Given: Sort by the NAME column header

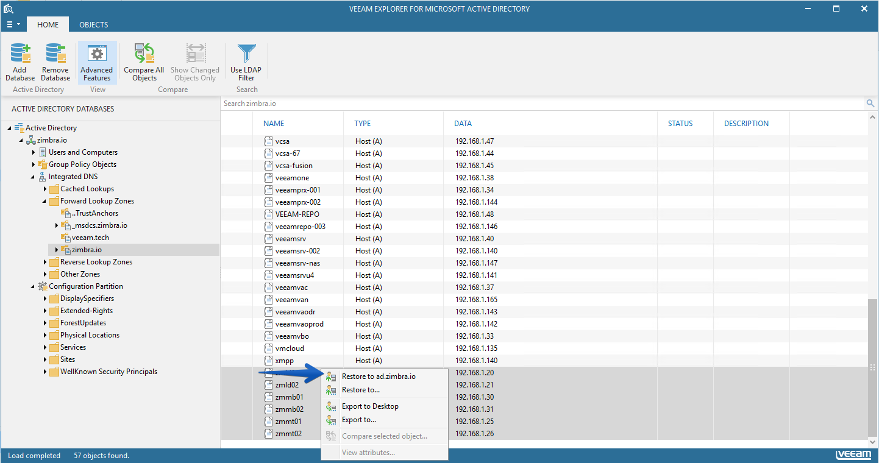Looking at the screenshot, I should click(x=274, y=124).
